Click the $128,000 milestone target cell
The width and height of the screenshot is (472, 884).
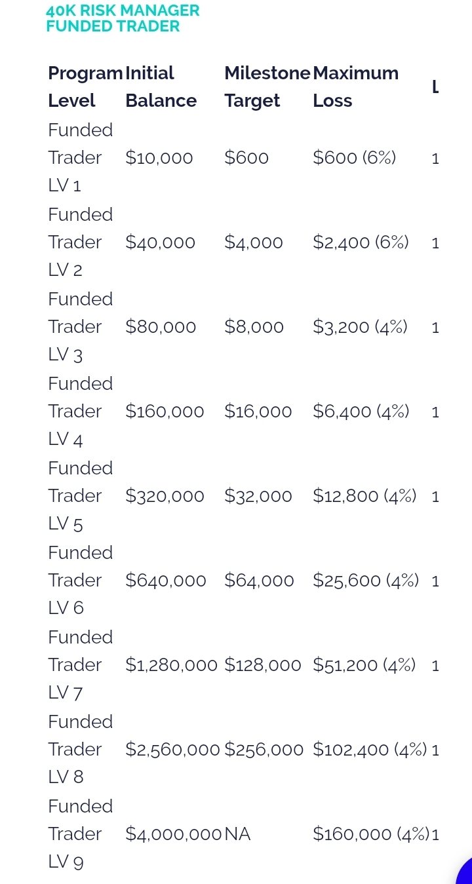(262, 665)
